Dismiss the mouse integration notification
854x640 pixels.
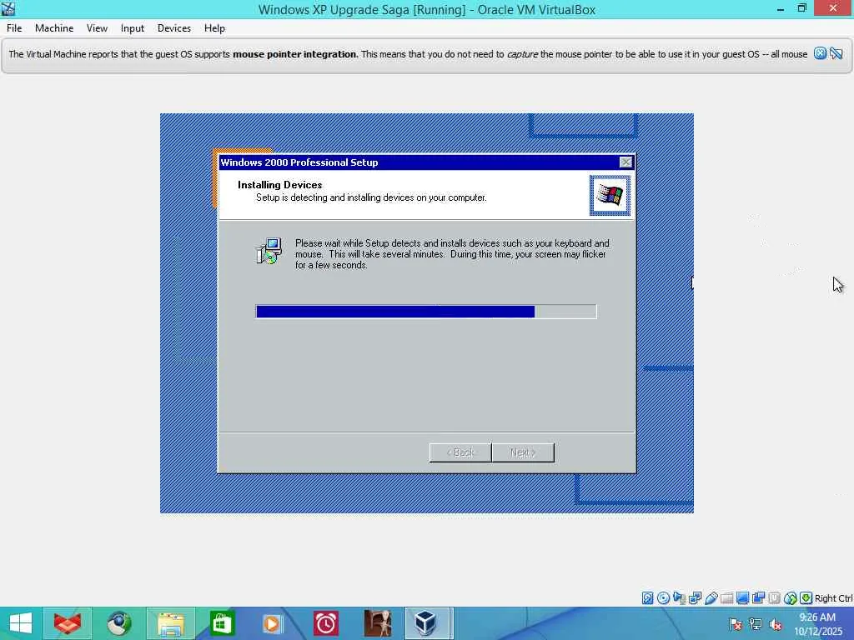(820, 53)
